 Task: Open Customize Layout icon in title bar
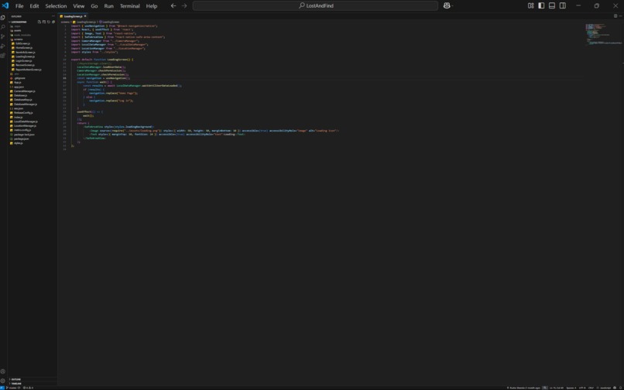[530, 5]
